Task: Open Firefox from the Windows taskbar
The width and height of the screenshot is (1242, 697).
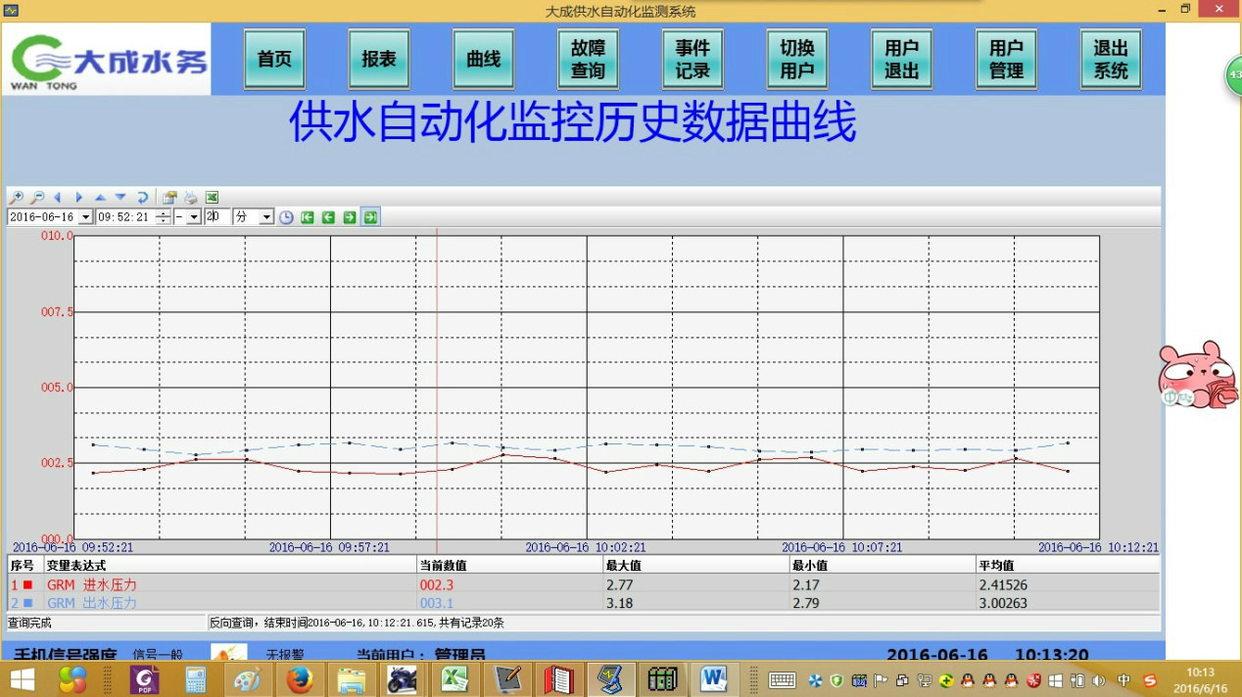Action: 300,678
